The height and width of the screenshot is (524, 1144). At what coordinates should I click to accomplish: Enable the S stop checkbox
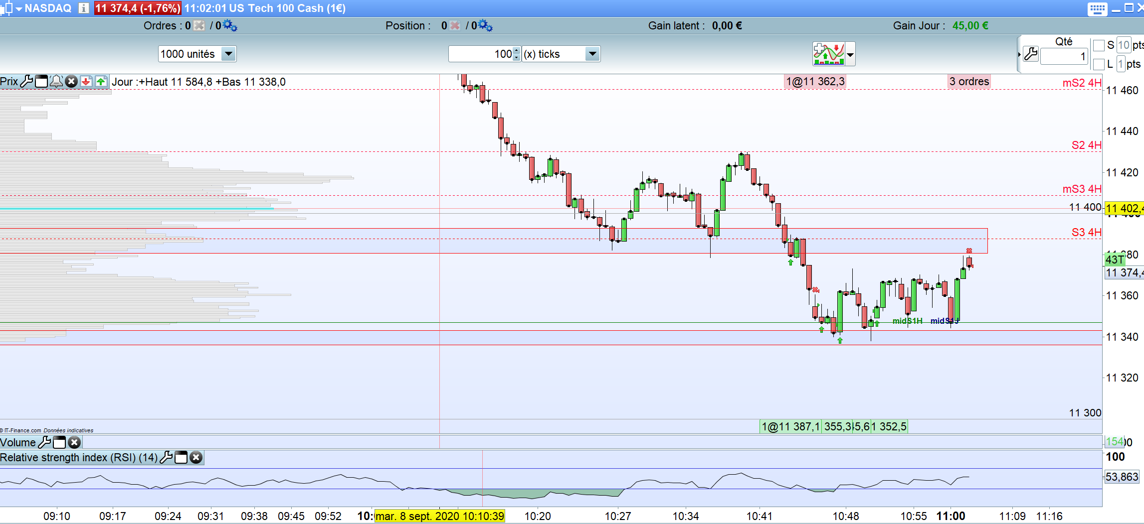[x=1098, y=45]
